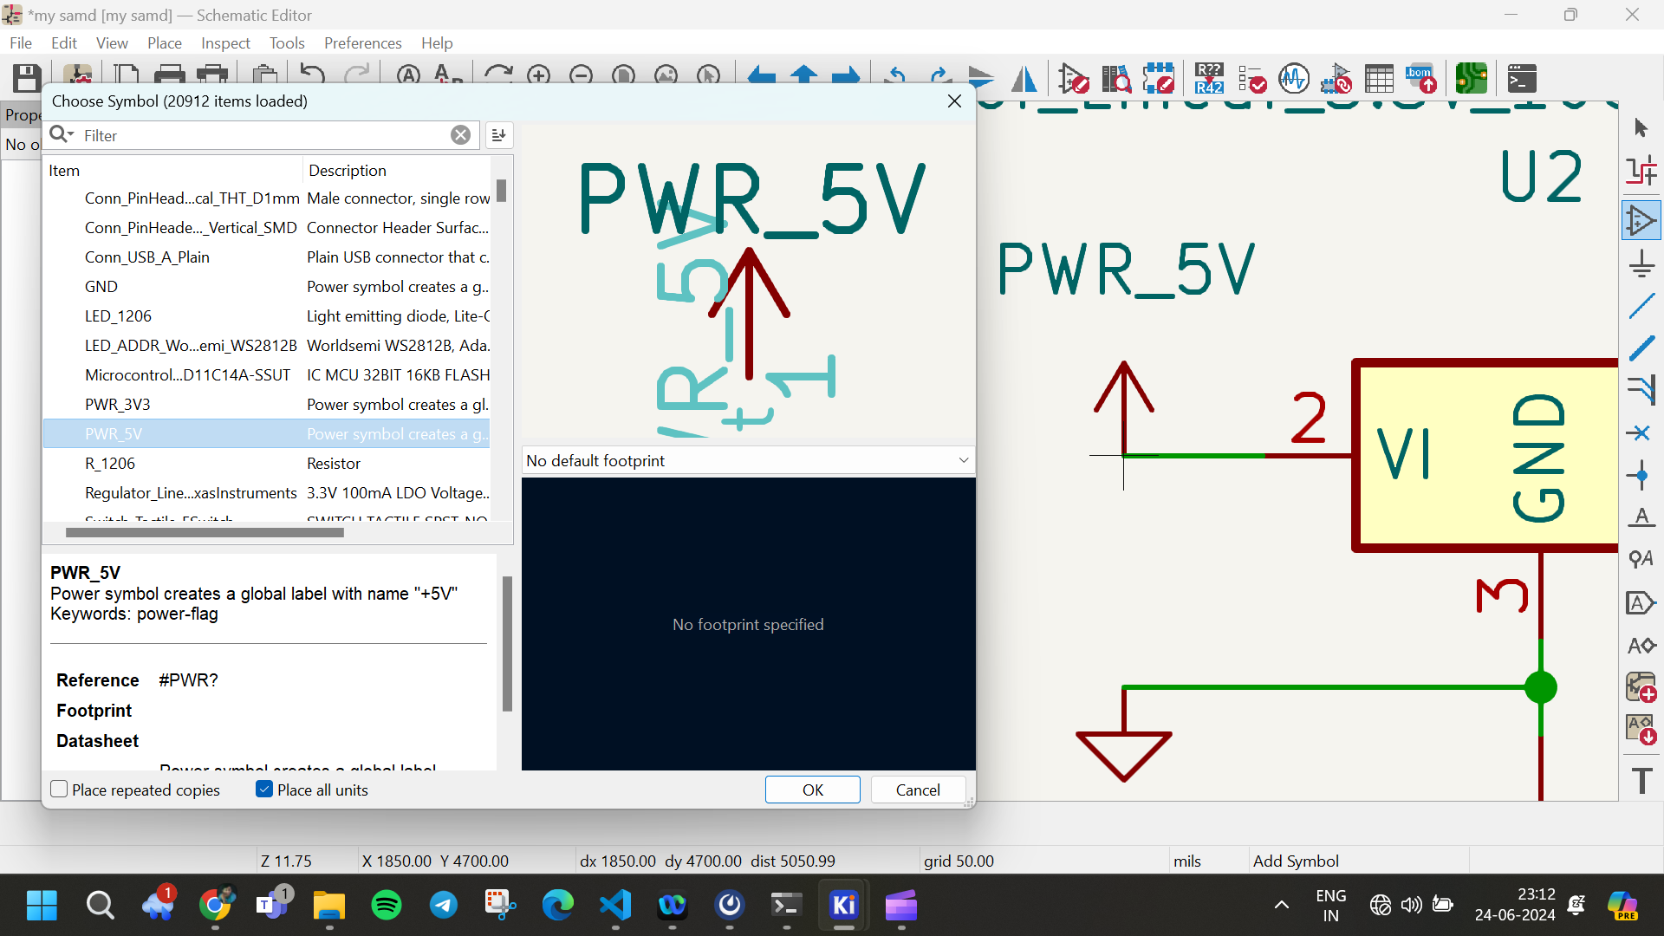1664x936 pixels.
Task: Open the Edit Symbol Fields table icon
Action: pyautogui.click(x=1379, y=78)
